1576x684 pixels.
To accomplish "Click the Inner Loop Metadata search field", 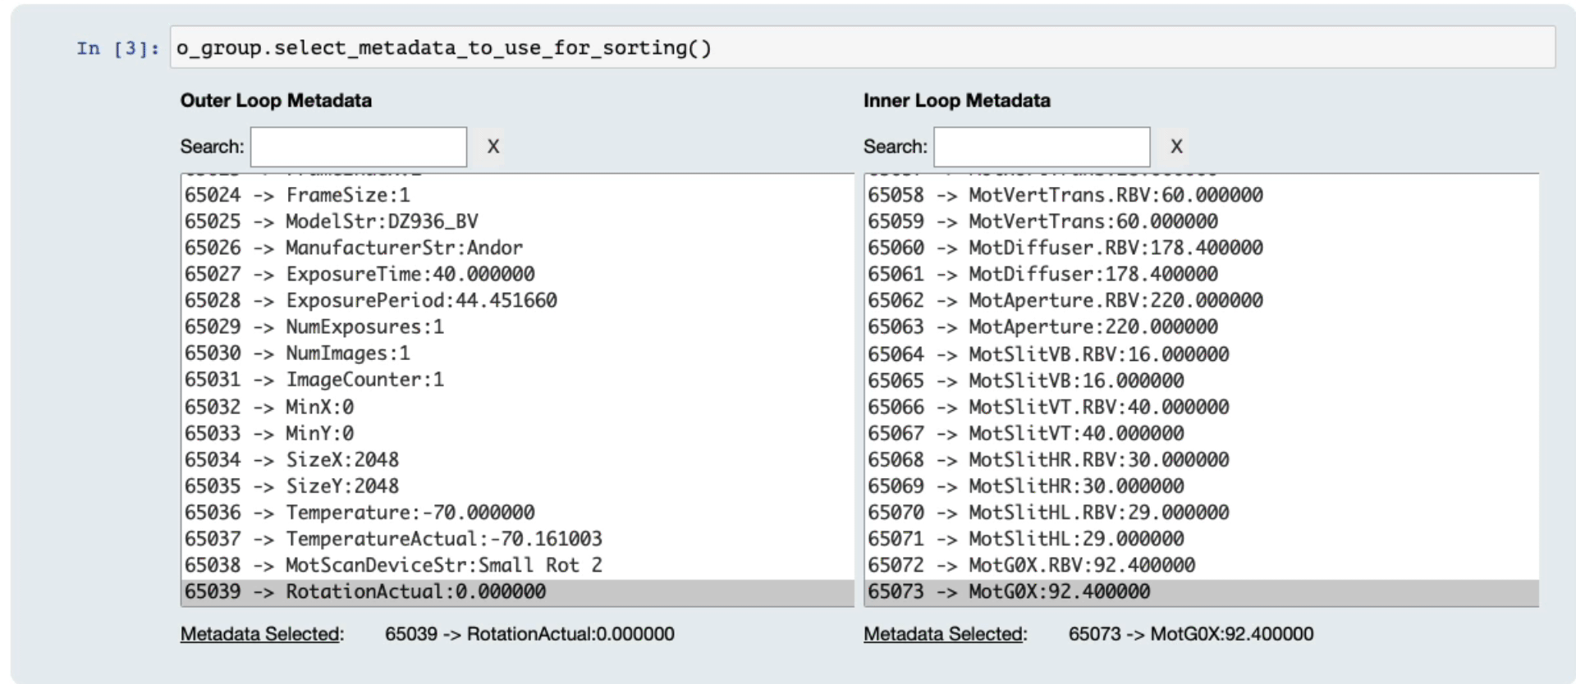I will click(1042, 148).
